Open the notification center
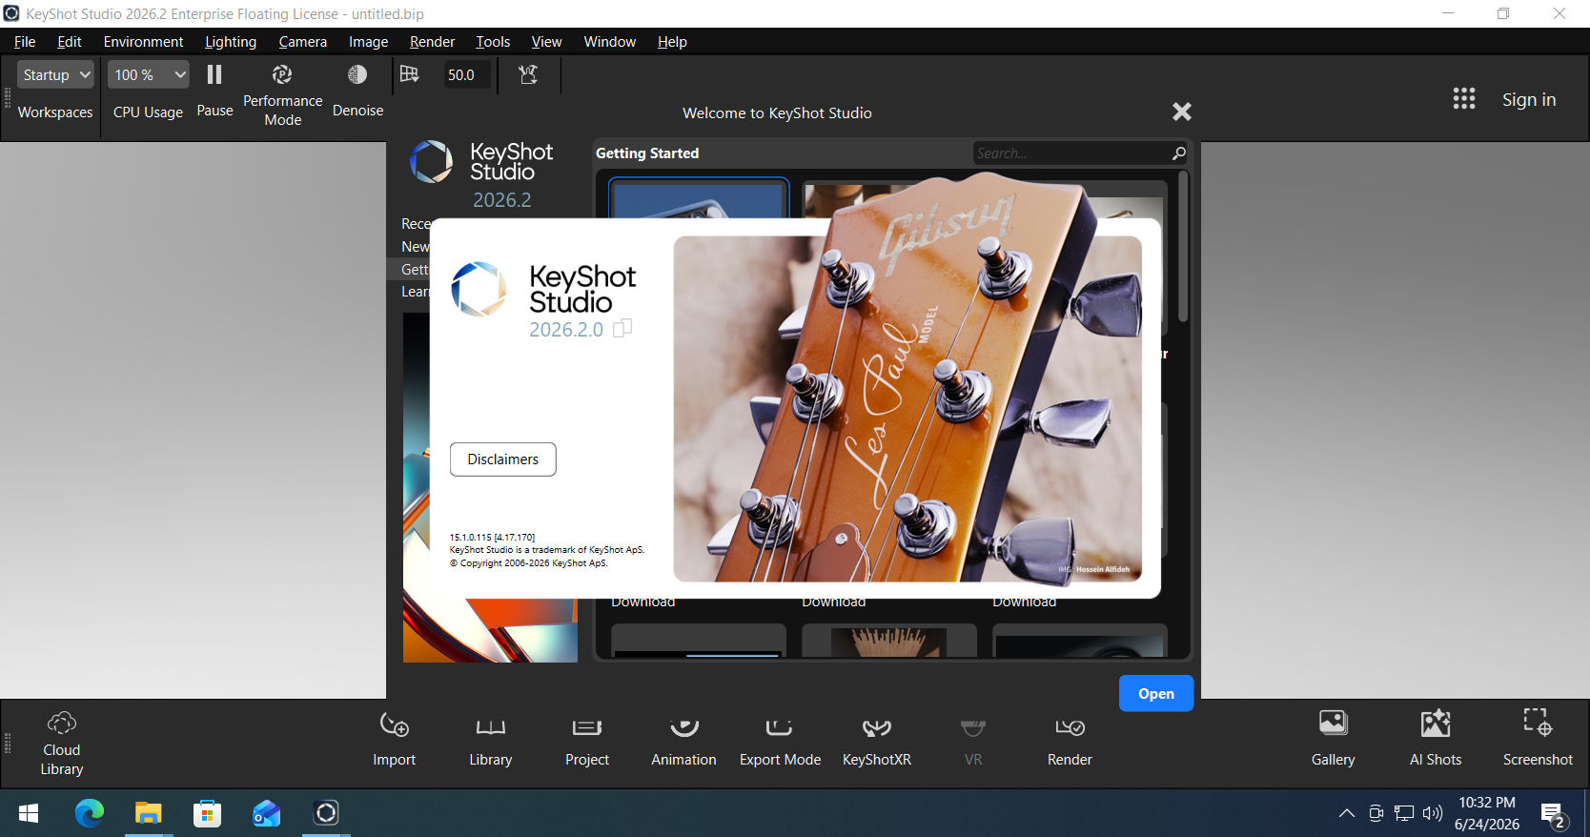Image resolution: width=1590 pixels, height=837 pixels. point(1554,816)
